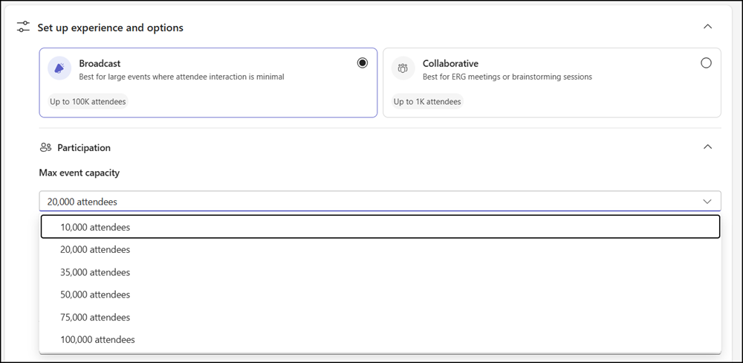Choose 20,000 attendees option in list
Viewport: 743px width, 363px height.
click(x=95, y=250)
